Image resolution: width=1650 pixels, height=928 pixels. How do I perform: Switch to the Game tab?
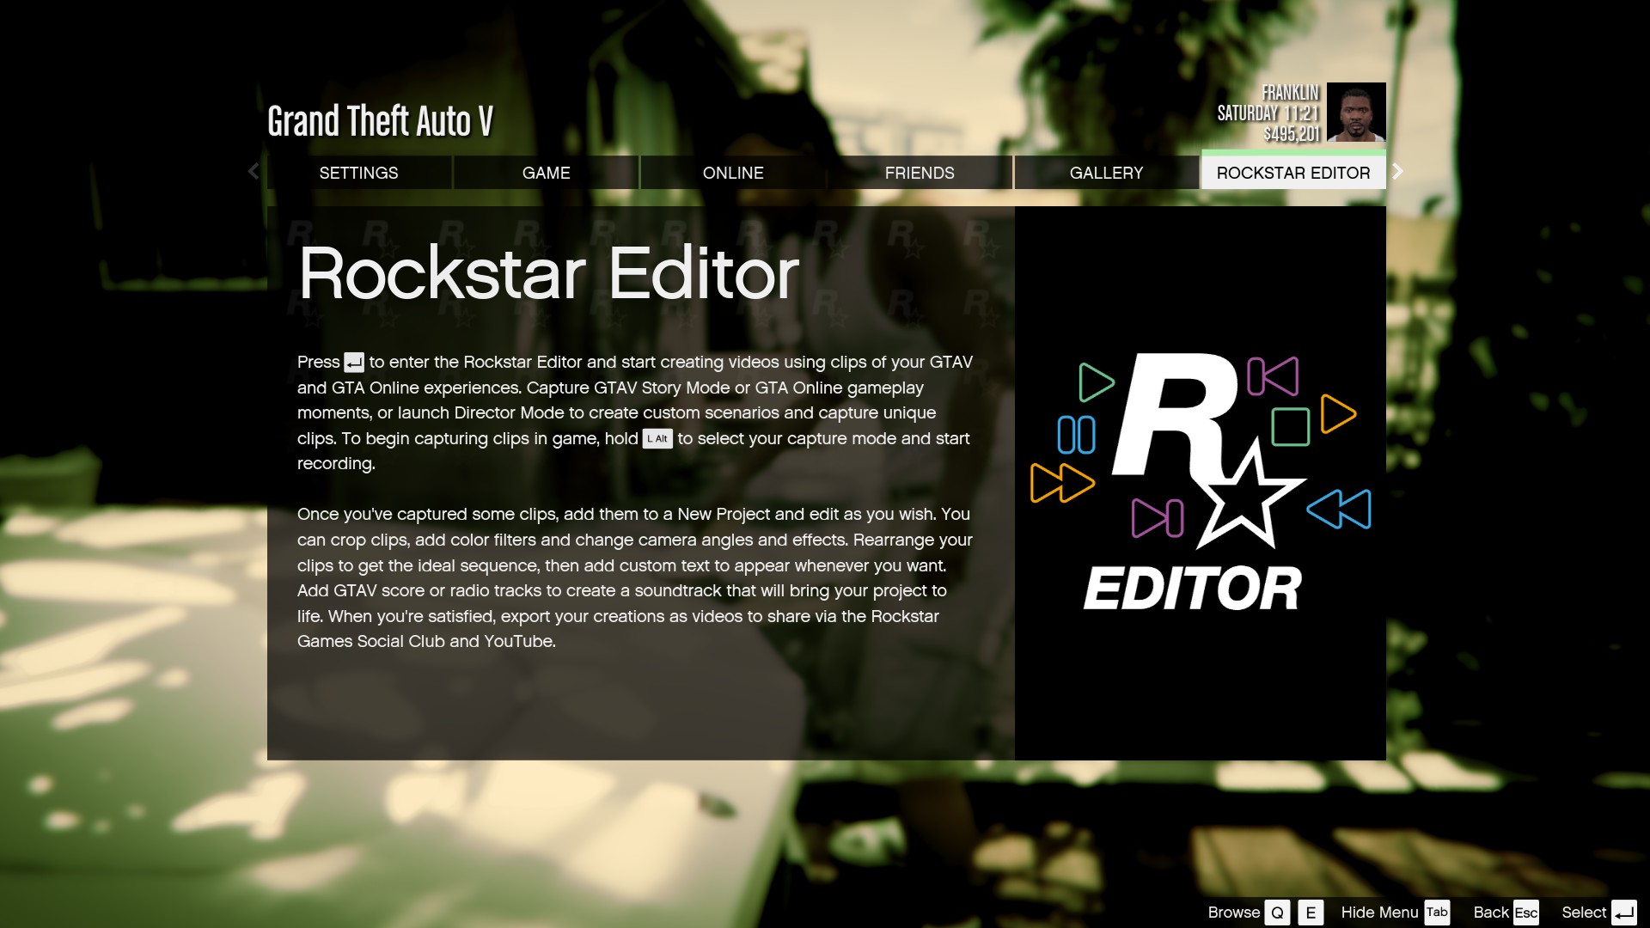click(x=546, y=173)
